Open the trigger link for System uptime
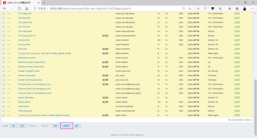 105,102
